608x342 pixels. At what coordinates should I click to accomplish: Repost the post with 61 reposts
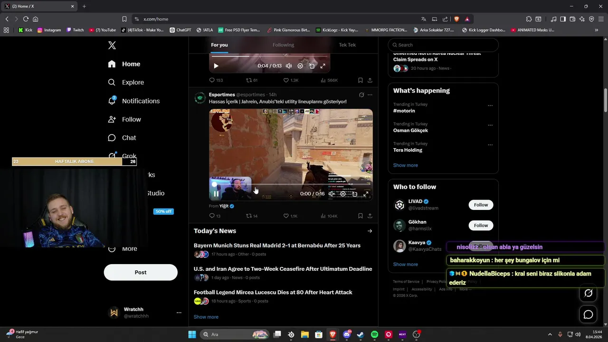click(252, 80)
